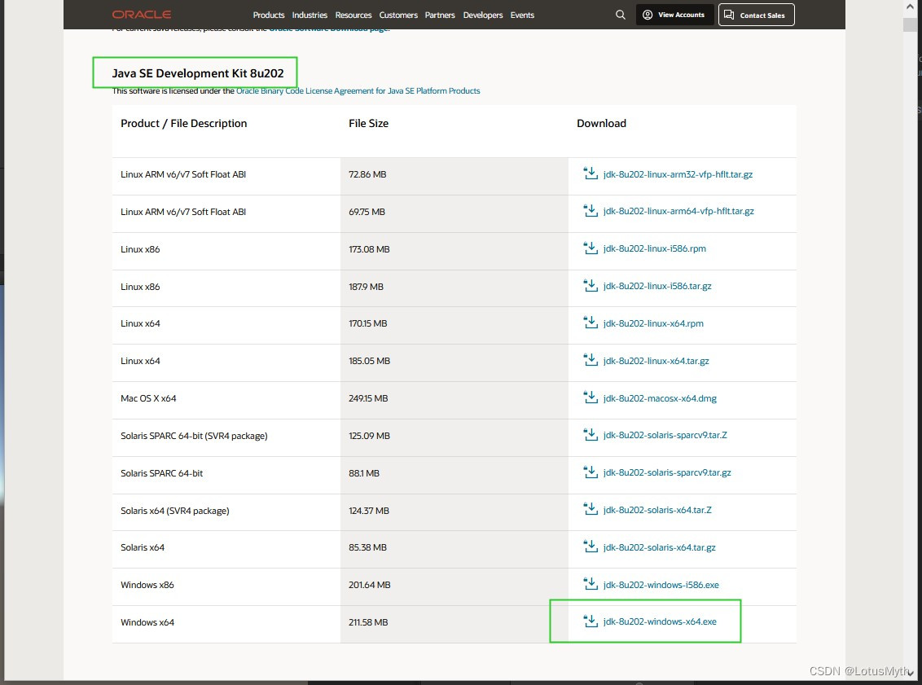Click download icon for jdk-8u202-linux-x64.tar.gz
This screenshot has width=922, height=685.
591,361
